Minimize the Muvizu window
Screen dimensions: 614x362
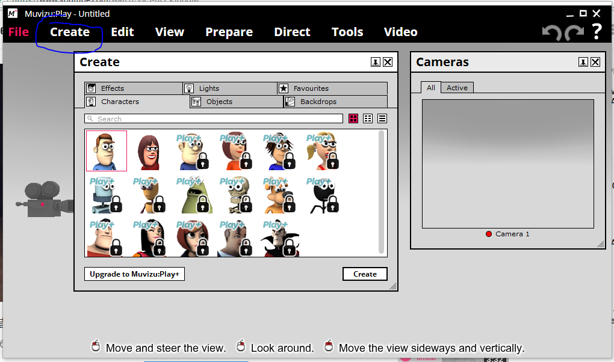(570, 14)
